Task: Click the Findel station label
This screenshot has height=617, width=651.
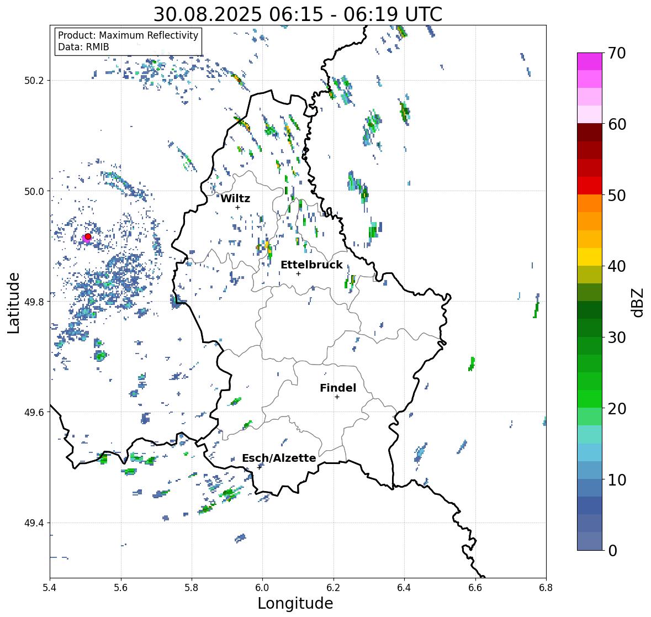Action: coord(338,388)
